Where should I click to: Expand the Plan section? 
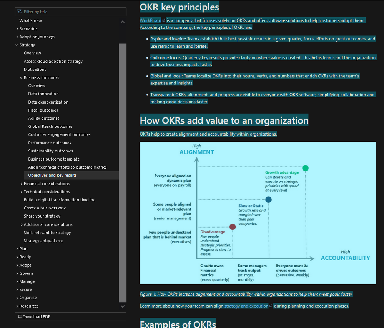click(x=17, y=248)
